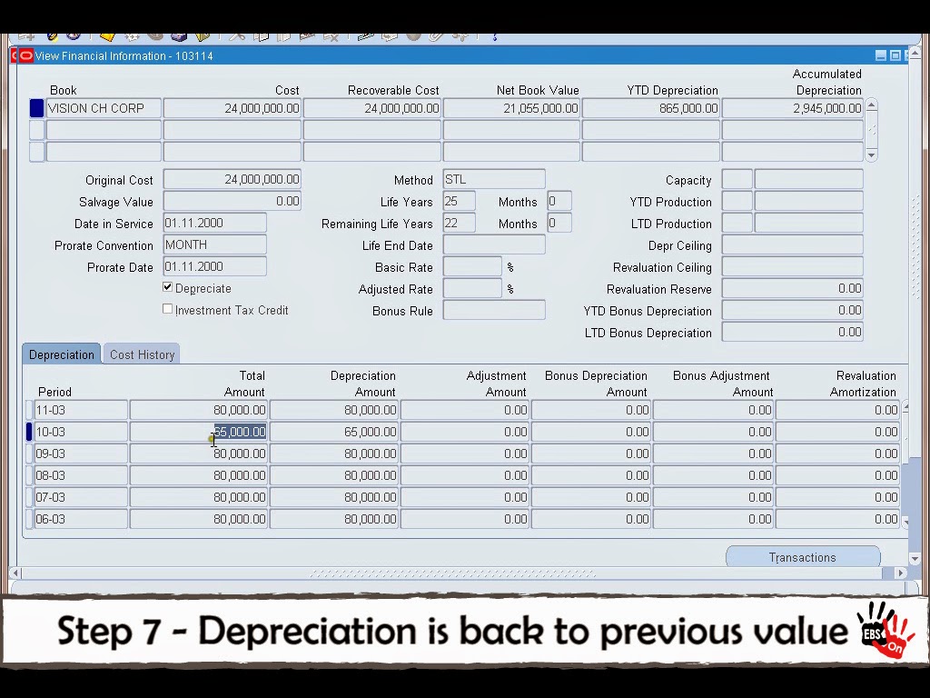Select the Save toolbar icon
Image resolution: width=930 pixels, height=698 pixels.
[x=108, y=36]
